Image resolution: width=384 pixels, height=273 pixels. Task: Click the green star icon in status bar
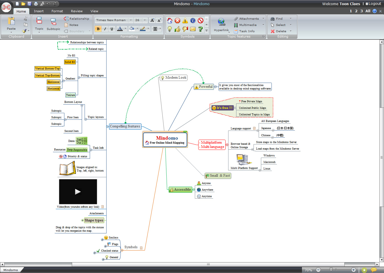[x=364, y=270]
